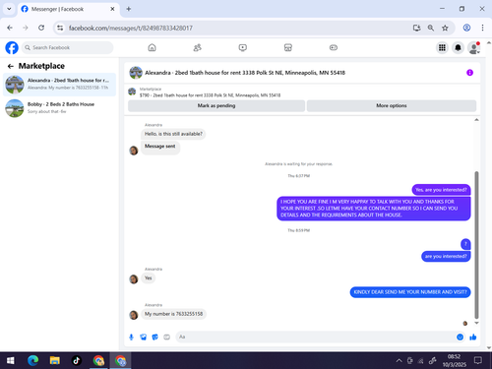
Task: Launch Microsoft Edge from taskbar
Action: pos(32,361)
